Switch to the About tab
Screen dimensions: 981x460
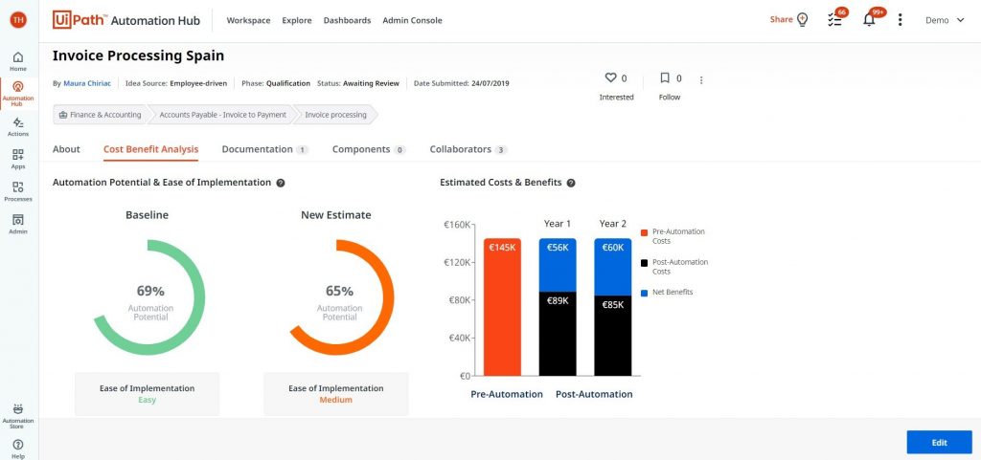66,149
